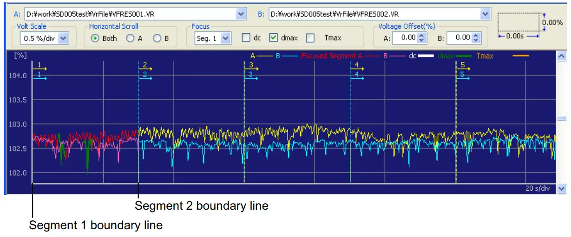
Task: Click the vertical scrollbar thumb
Action: pos(561,118)
